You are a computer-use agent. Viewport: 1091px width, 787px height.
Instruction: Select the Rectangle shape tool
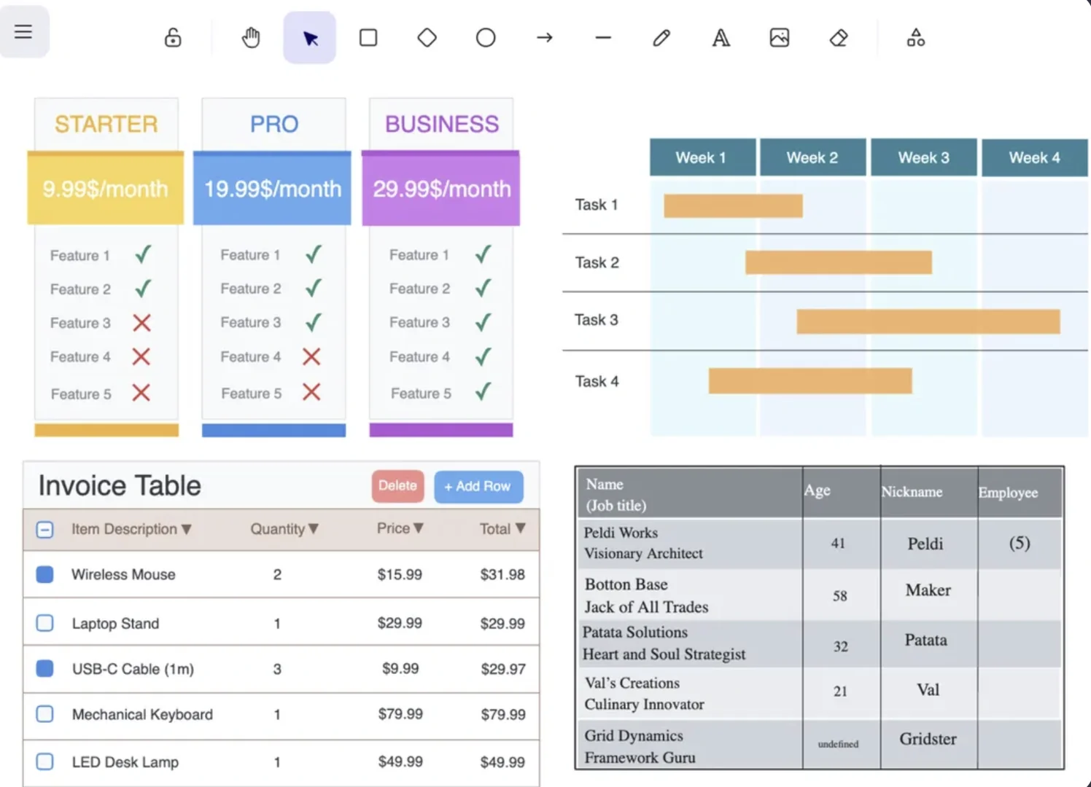[x=368, y=38]
